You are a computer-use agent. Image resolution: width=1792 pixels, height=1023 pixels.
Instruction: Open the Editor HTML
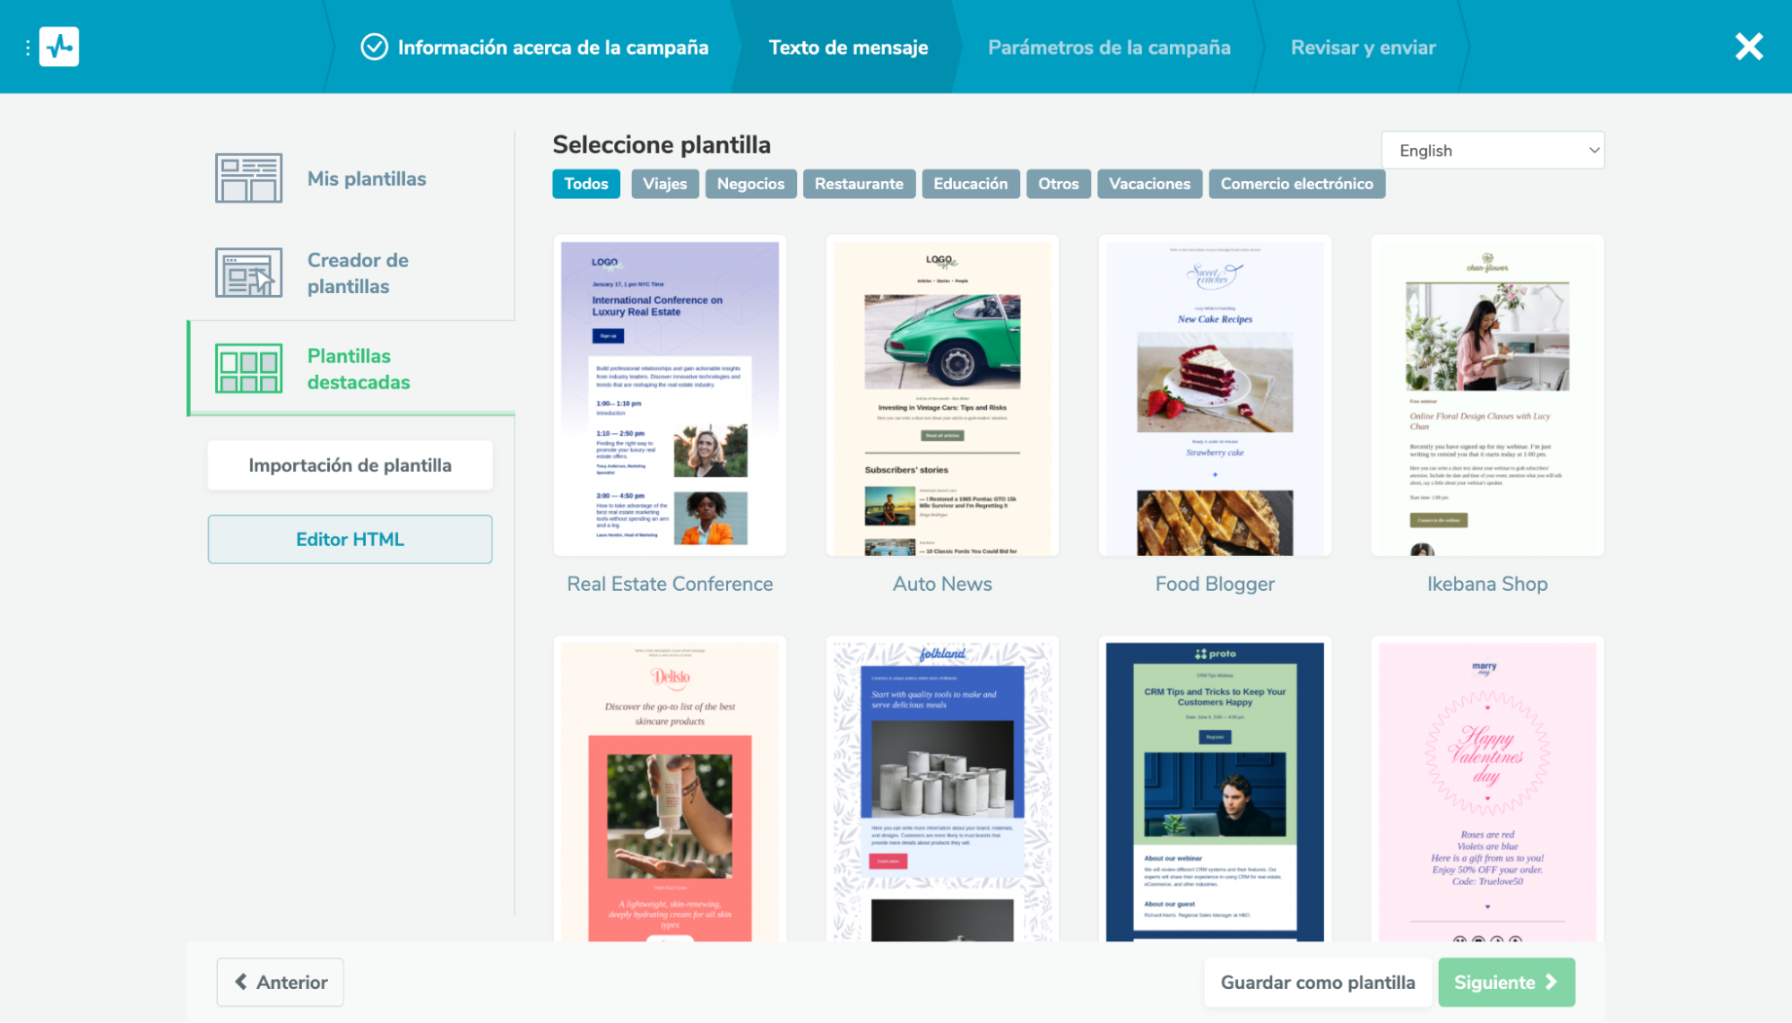pos(350,540)
